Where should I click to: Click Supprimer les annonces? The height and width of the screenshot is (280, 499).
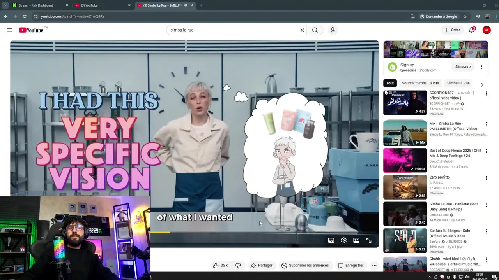click(305, 266)
